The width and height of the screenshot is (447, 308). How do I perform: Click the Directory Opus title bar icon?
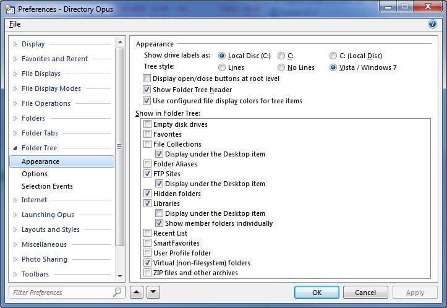pyautogui.click(x=10, y=9)
